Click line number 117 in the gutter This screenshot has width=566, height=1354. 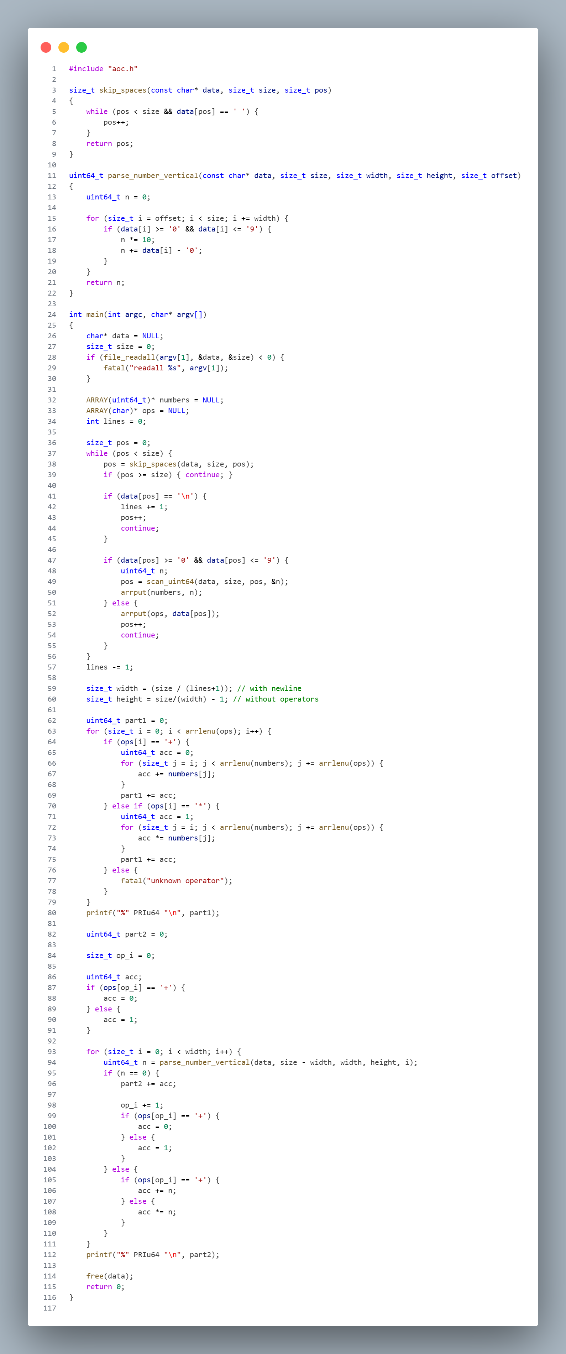pyautogui.click(x=50, y=1308)
